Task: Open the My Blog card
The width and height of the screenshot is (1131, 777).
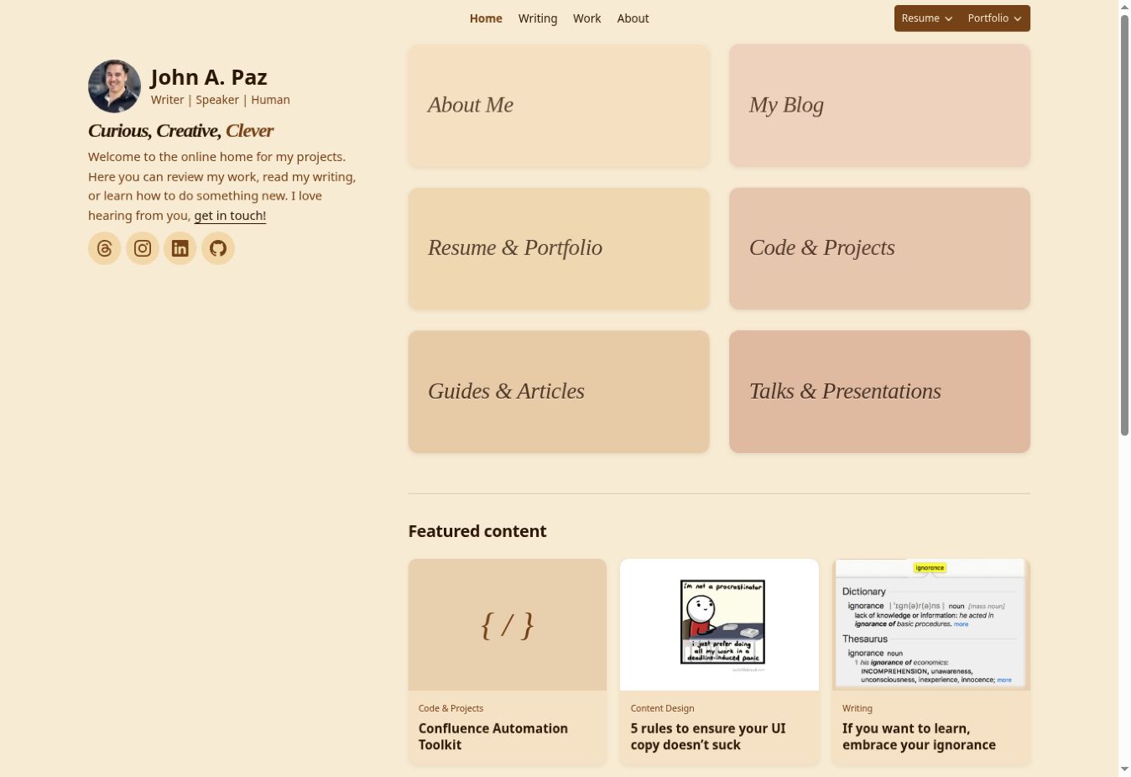Action: (x=879, y=106)
